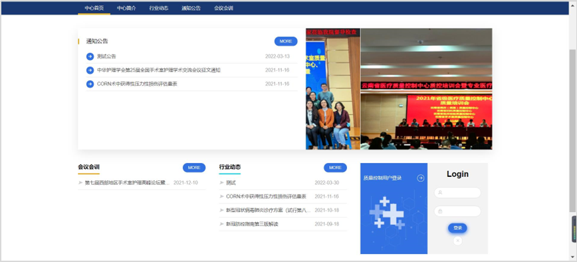Click MORE button in 会议会训 section
Viewport: 577px width, 262px height.
(x=194, y=168)
